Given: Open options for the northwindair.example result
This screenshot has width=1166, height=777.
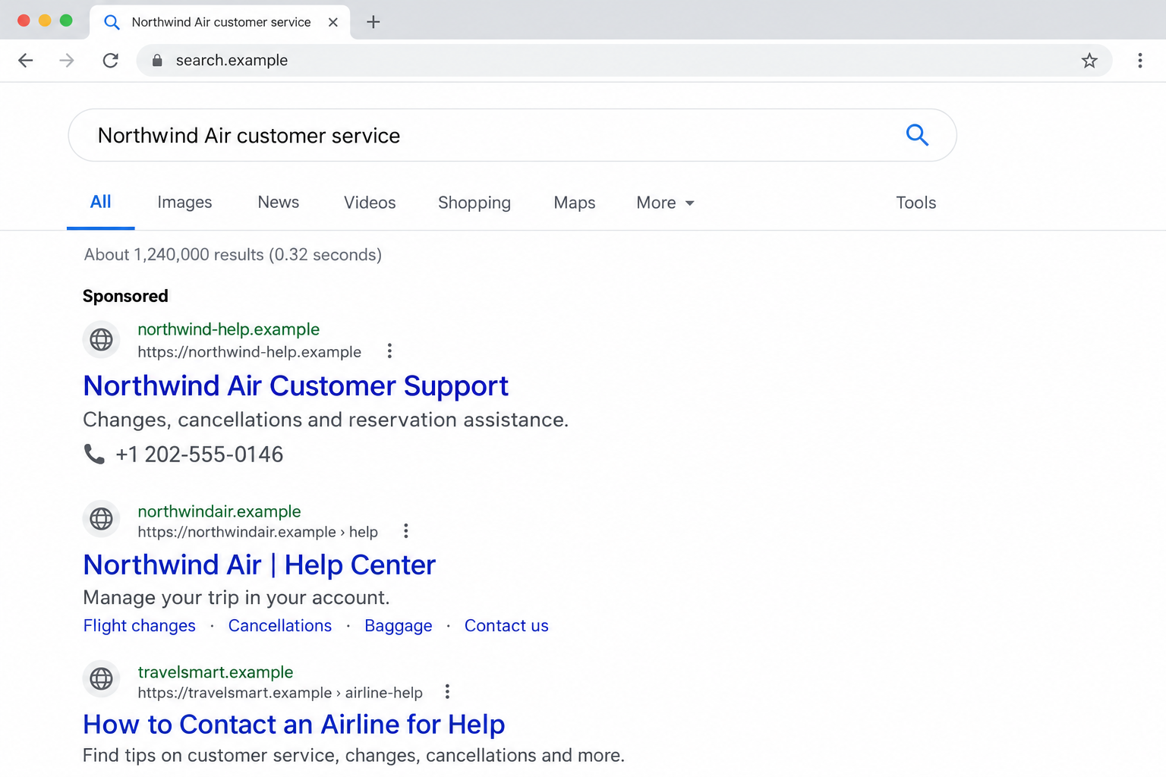Looking at the screenshot, I should 406,531.
